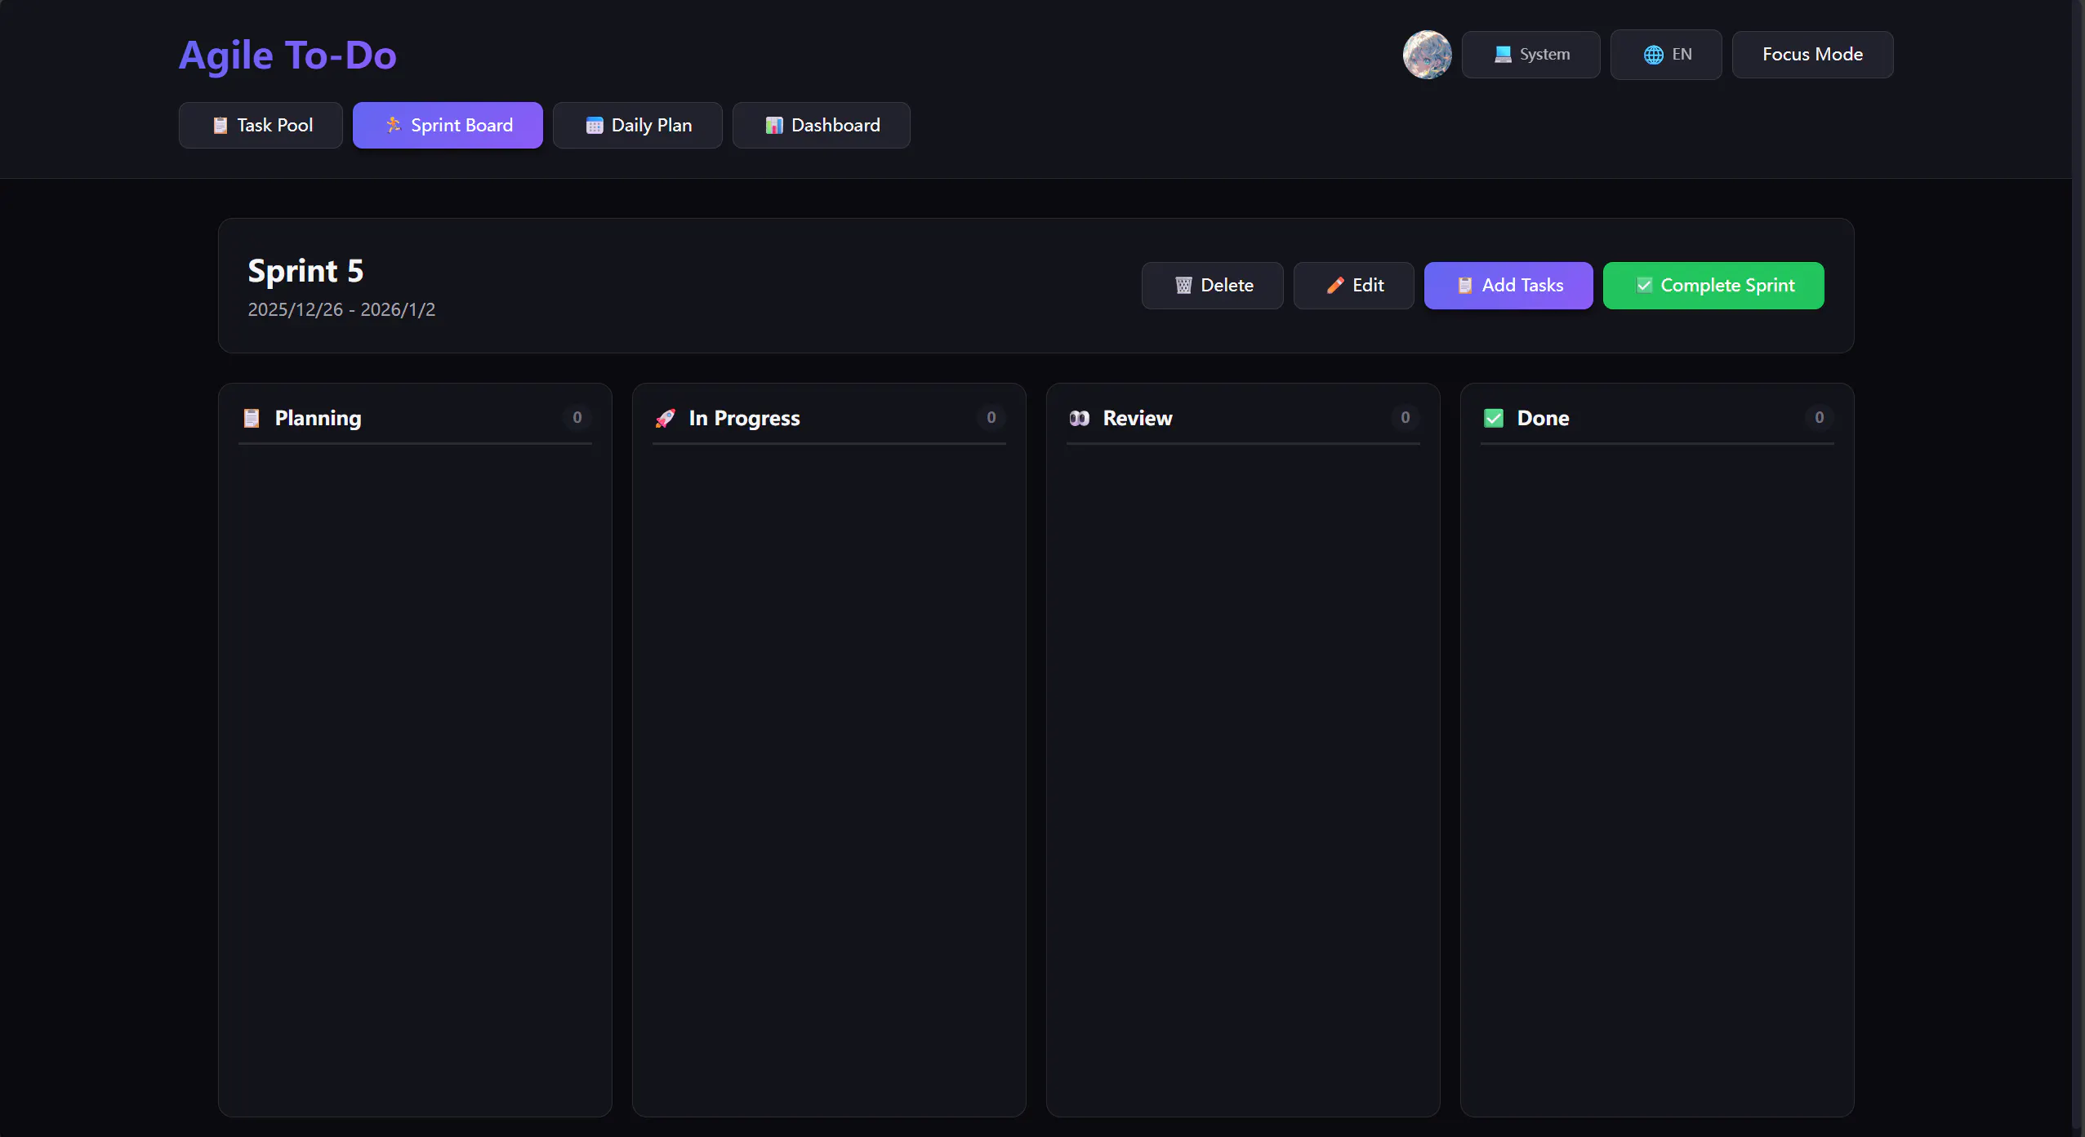Open the Daily Plan tab
The height and width of the screenshot is (1137, 2085).
(x=637, y=125)
